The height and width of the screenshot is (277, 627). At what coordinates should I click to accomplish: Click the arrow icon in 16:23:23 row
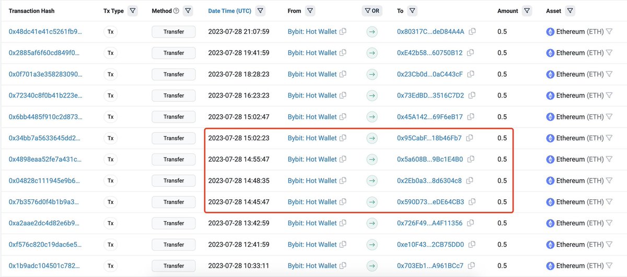coord(371,95)
